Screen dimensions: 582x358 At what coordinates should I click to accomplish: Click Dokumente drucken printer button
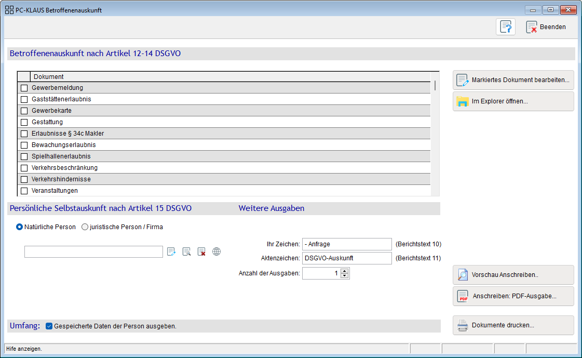point(513,325)
